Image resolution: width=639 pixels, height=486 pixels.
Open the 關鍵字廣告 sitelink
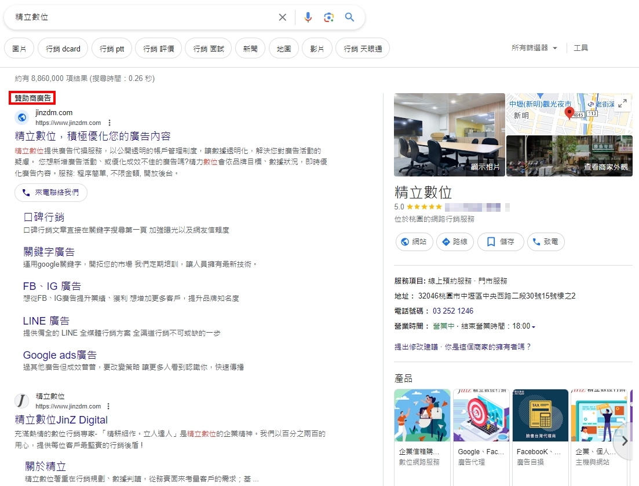point(49,252)
